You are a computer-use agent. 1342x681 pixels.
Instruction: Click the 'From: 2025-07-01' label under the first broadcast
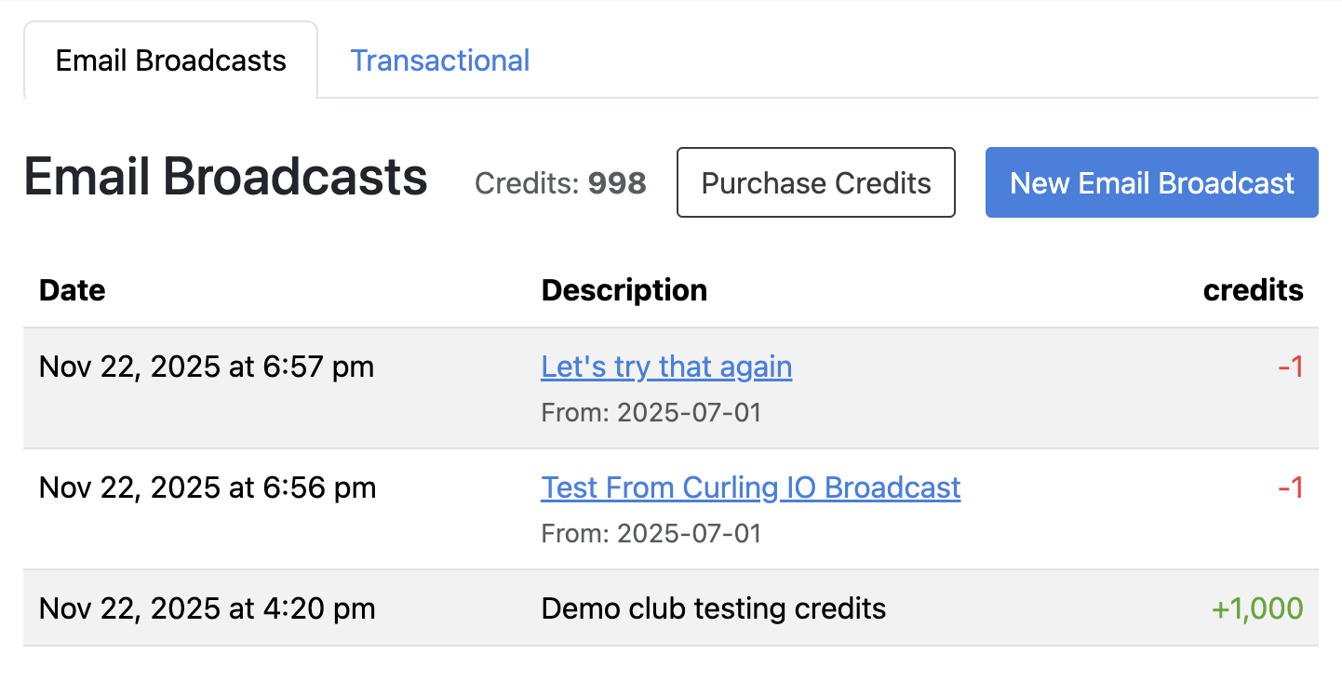(x=651, y=411)
